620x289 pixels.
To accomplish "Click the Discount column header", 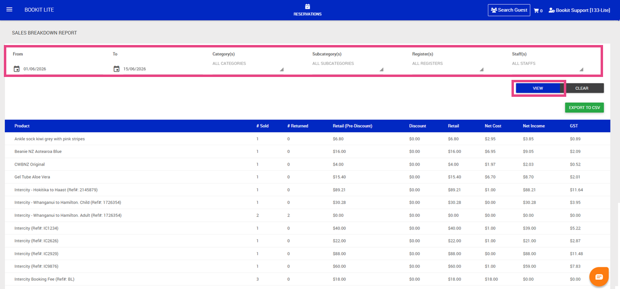I will (x=418, y=126).
